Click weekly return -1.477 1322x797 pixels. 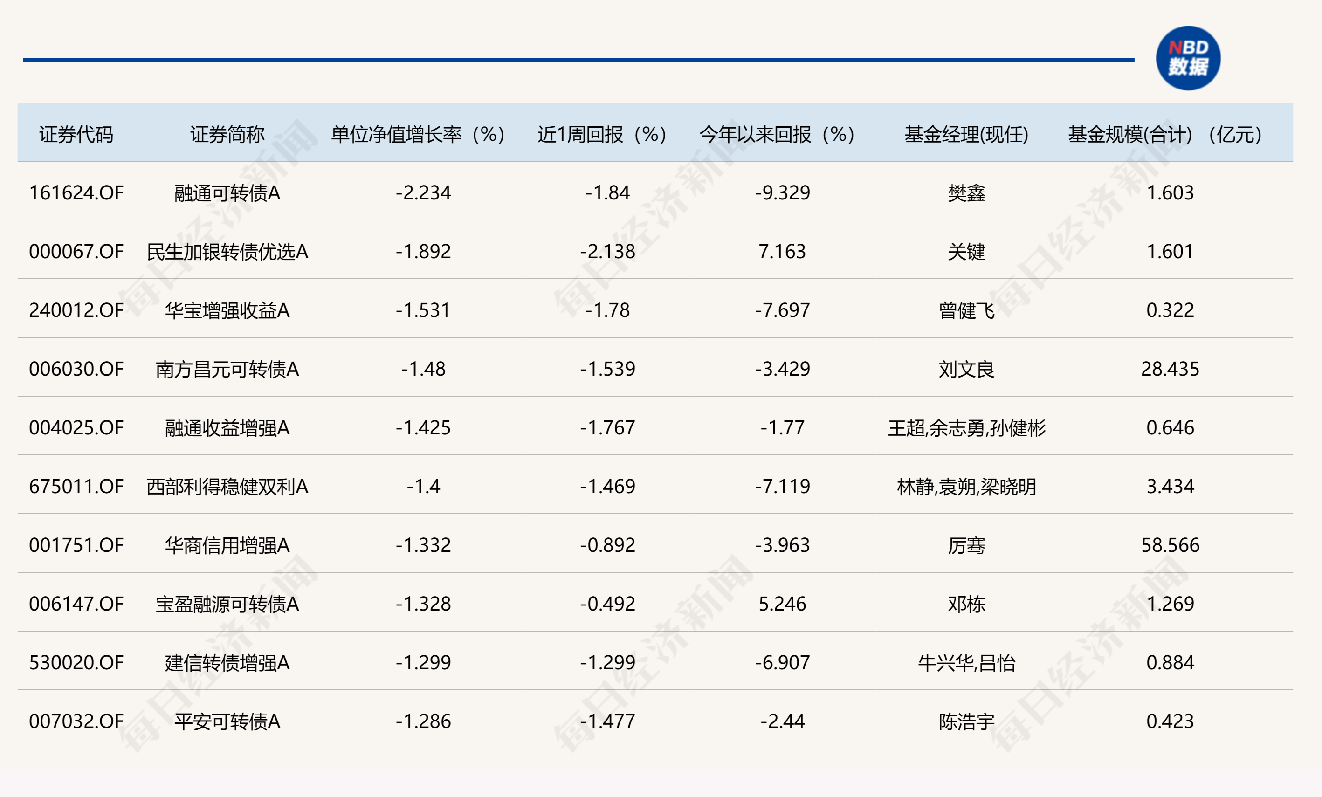tap(607, 721)
